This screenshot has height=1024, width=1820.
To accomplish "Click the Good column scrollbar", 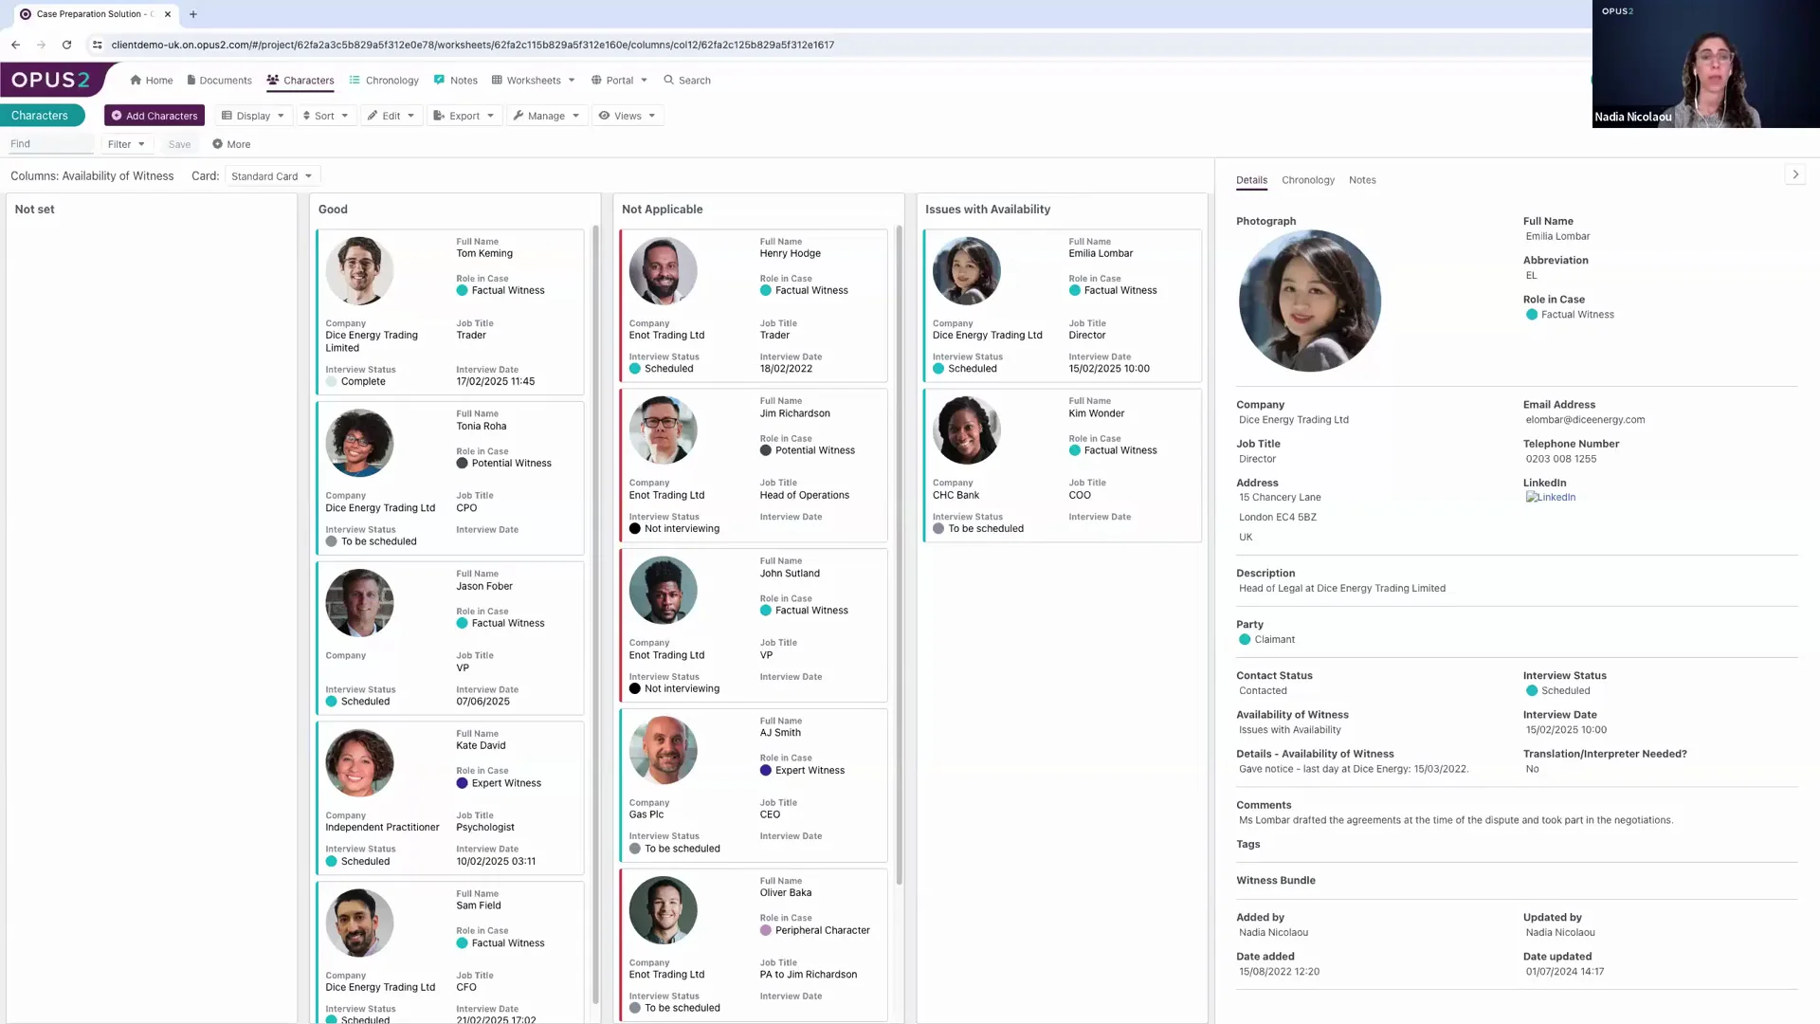I will (595, 614).
